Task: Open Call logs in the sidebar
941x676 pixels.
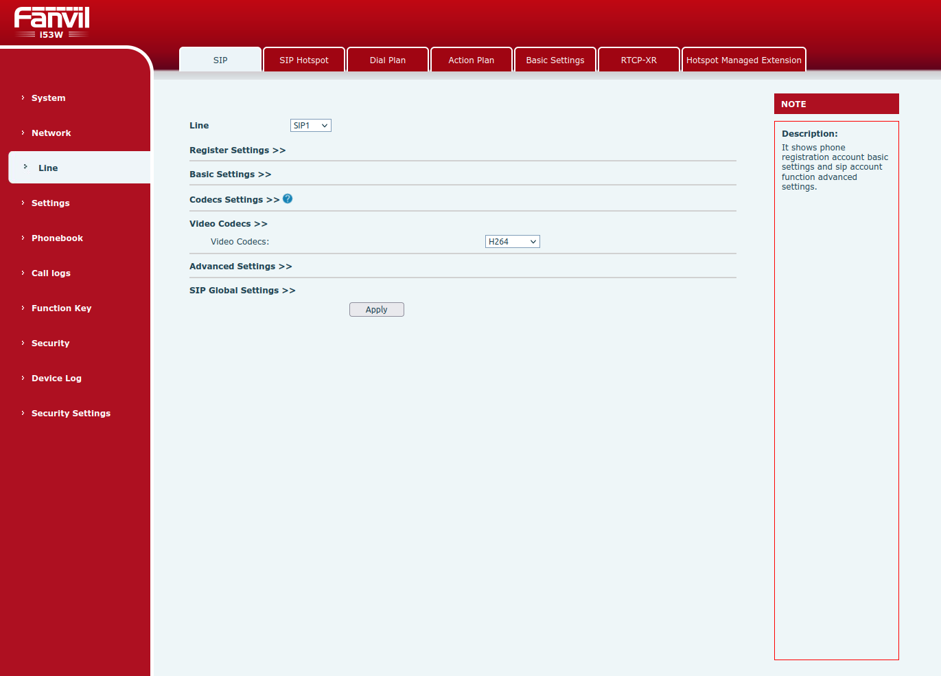Action: [51, 273]
